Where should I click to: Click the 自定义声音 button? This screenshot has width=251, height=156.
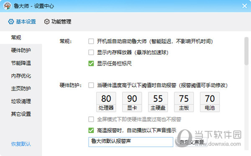tap(192, 142)
